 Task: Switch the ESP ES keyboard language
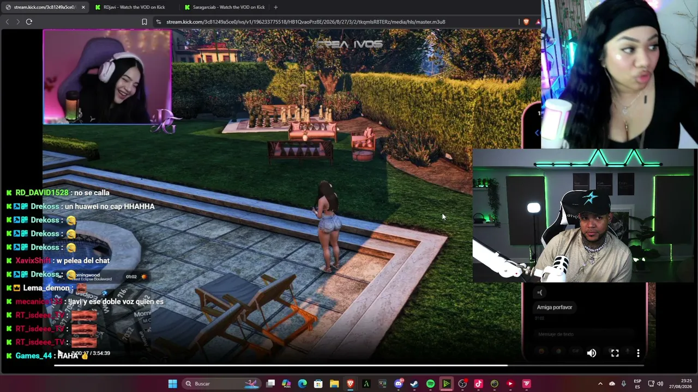click(637, 384)
